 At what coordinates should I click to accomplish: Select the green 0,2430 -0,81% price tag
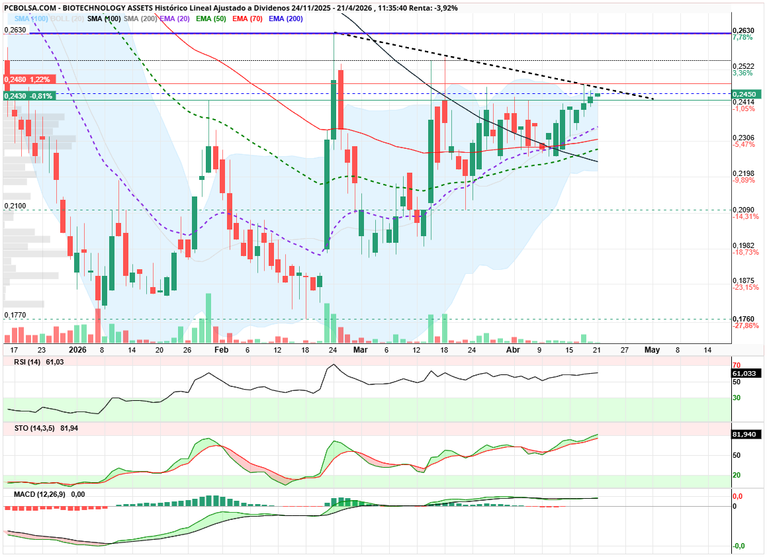(x=28, y=96)
